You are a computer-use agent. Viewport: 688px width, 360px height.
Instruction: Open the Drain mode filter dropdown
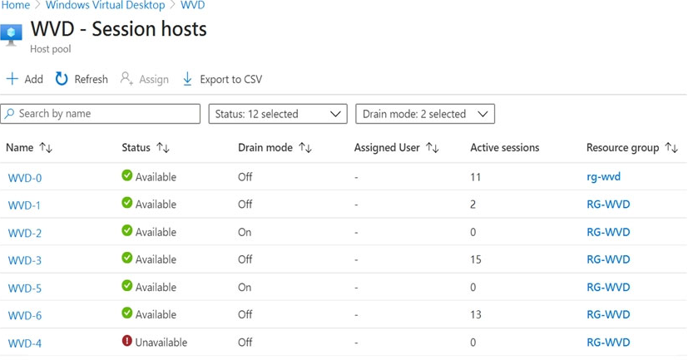[424, 114]
